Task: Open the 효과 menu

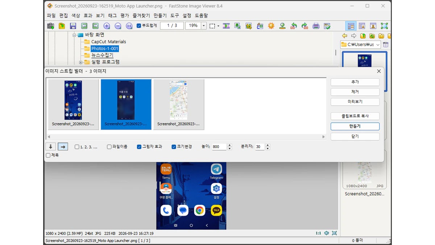Action: 88,16
